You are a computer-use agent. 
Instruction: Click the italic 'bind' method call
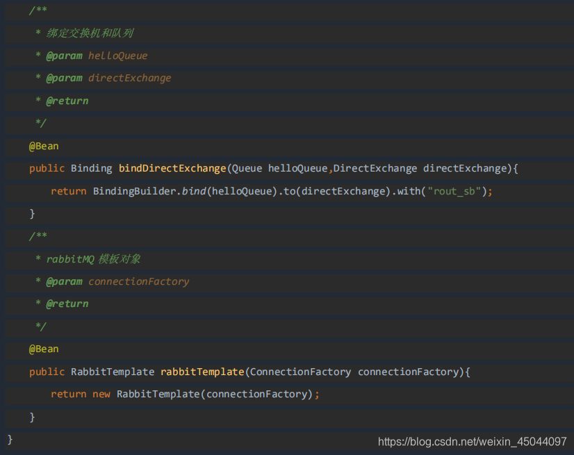tap(194, 191)
